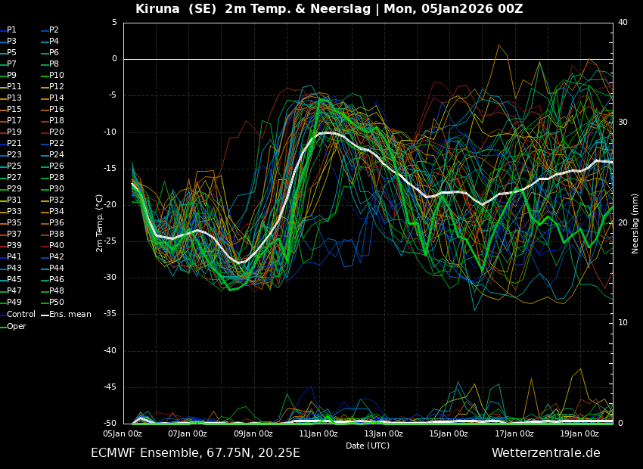Select legend label 'P20'
This screenshot has width=643, height=469.
tap(52, 132)
